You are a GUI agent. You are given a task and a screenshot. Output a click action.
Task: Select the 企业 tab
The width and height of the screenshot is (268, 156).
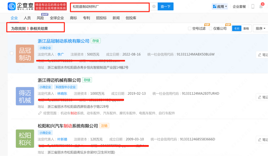[x=14, y=18]
